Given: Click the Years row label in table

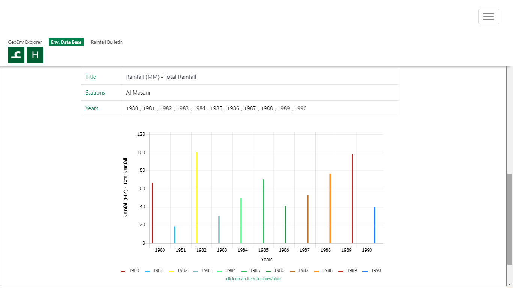Looking at the screenshot, I should 92,108.
